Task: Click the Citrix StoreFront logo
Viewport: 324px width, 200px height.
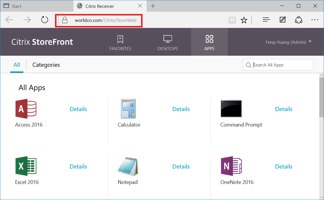Action: (42, 42)
